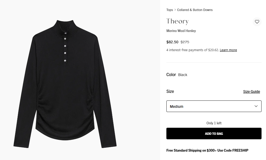
Task: Open the Medium size selector
Action: pyautogui.click(x=213, y=106)
